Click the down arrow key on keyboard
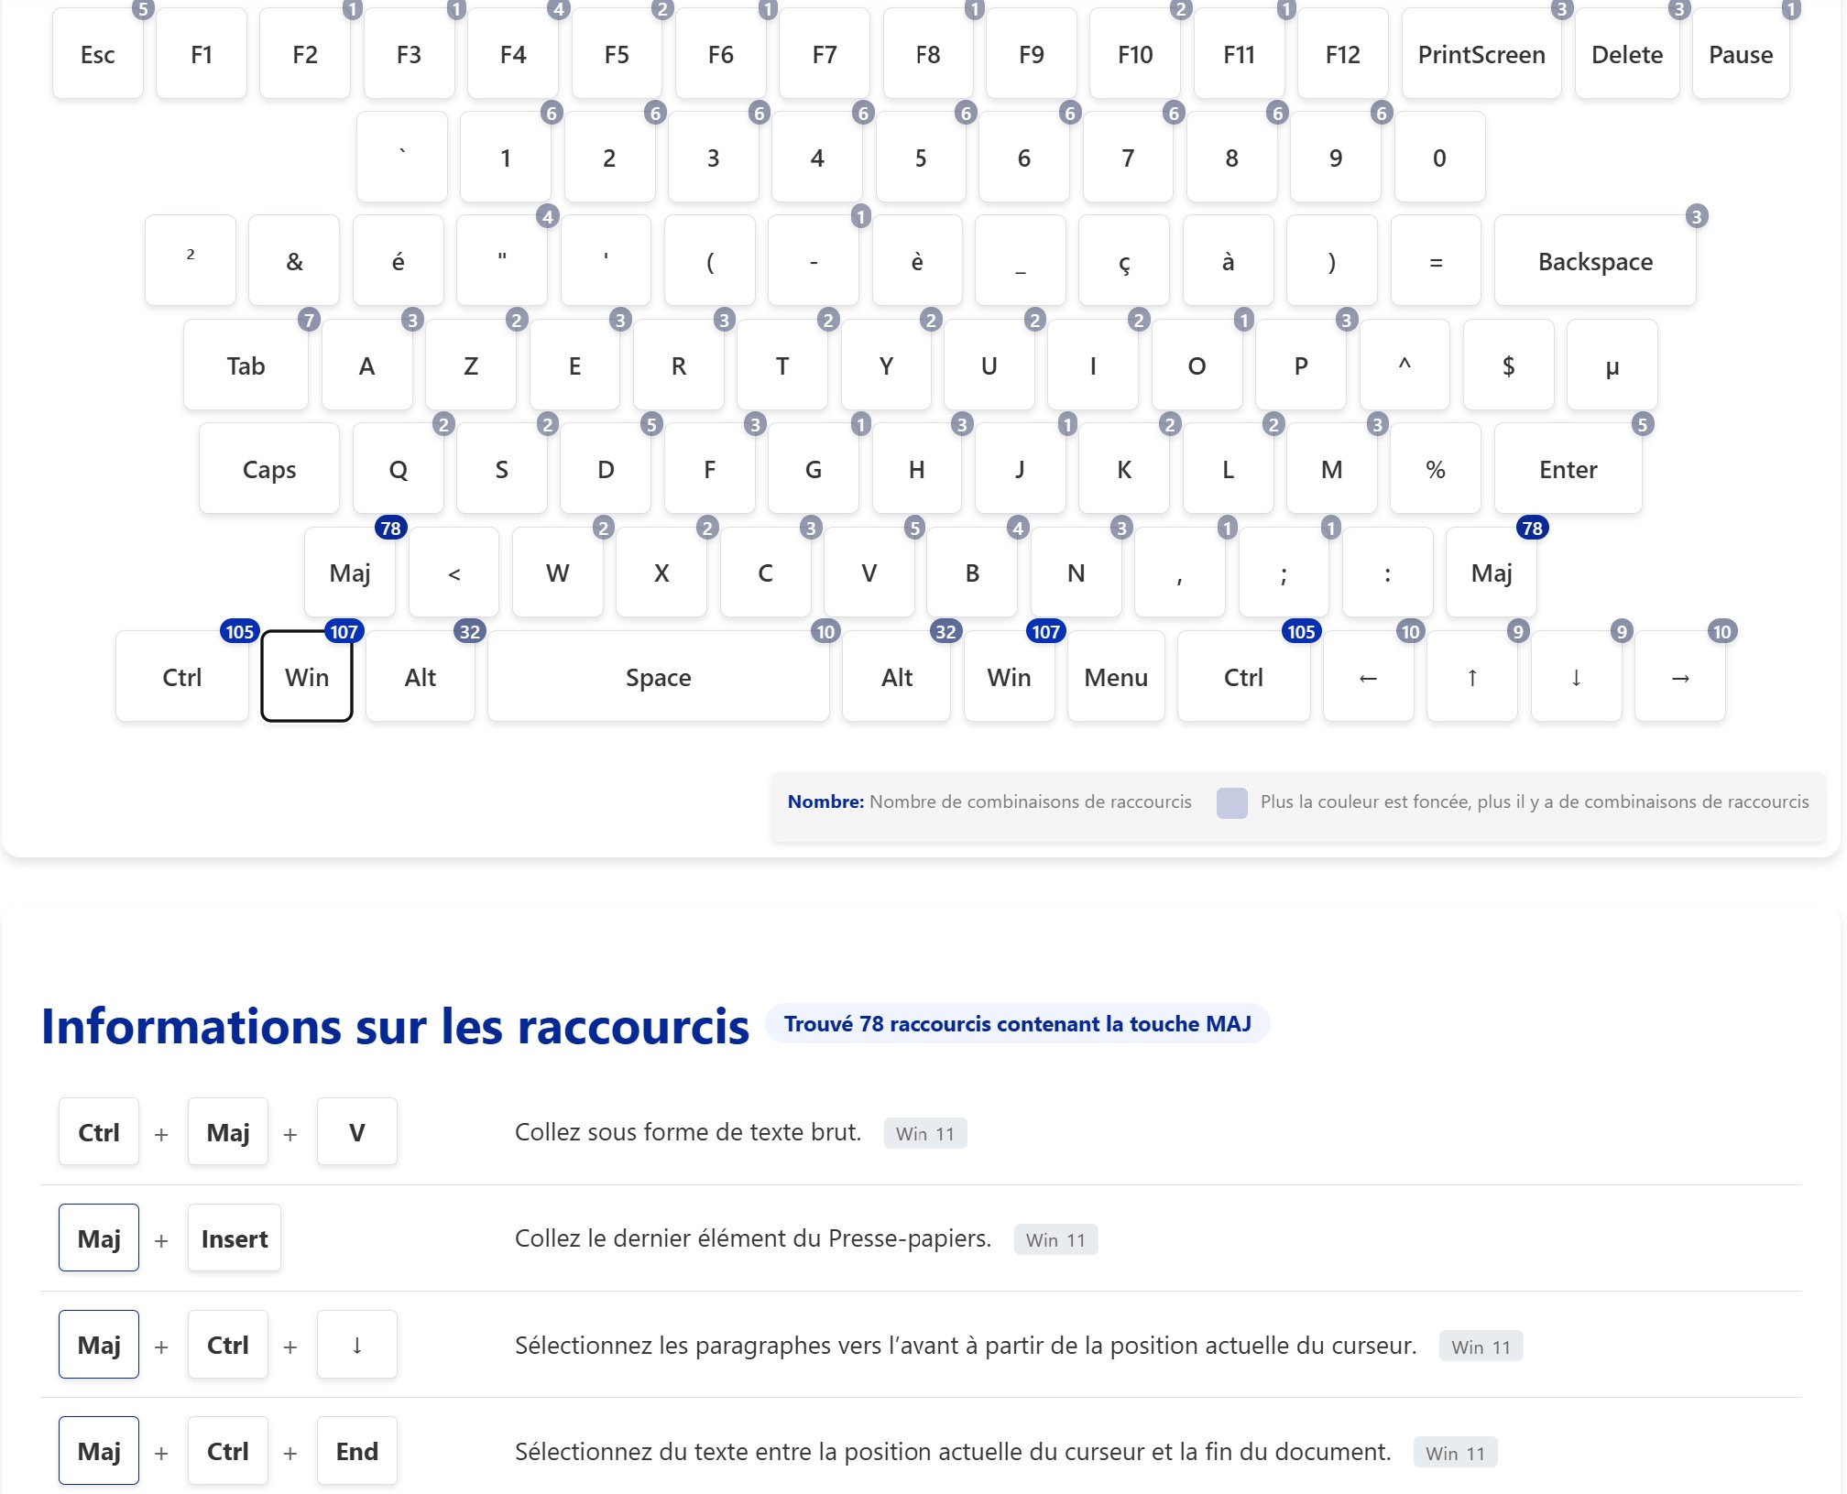The image size is (1847, 1494). click(1577, 677)
